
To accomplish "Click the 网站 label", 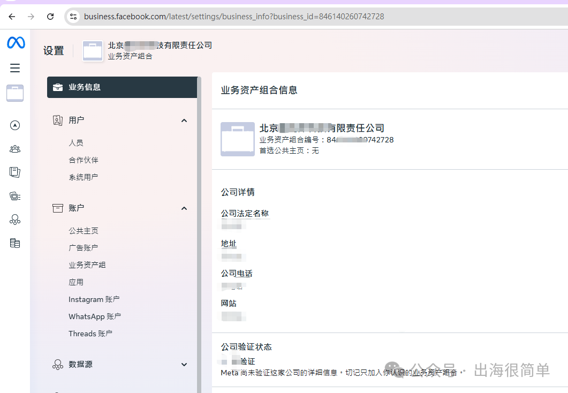I will click(x=229, y=304).
